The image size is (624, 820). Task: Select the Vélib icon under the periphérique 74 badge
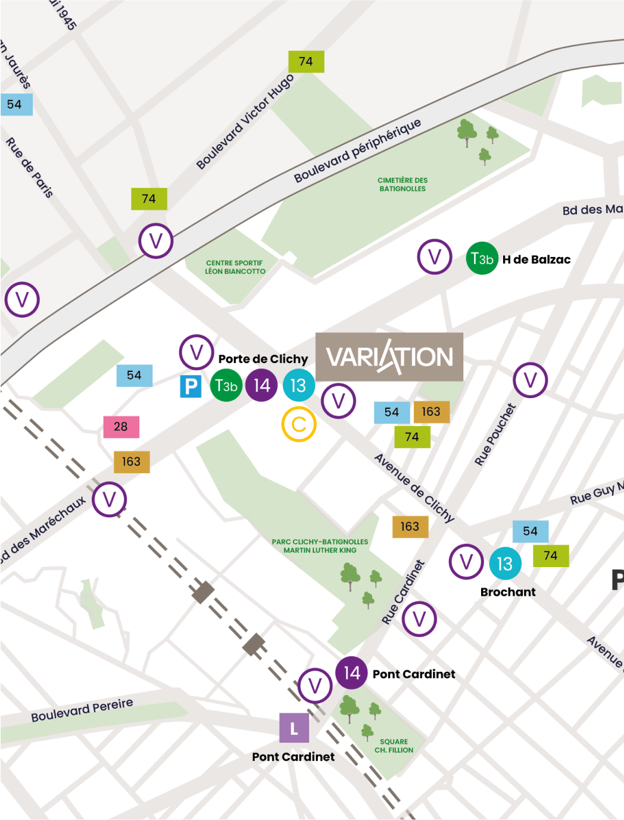pyautogui.click(x=156, y=241)
